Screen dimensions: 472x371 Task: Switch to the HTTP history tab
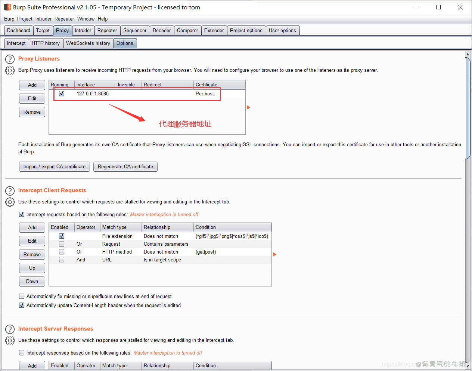tap(46, 43)
